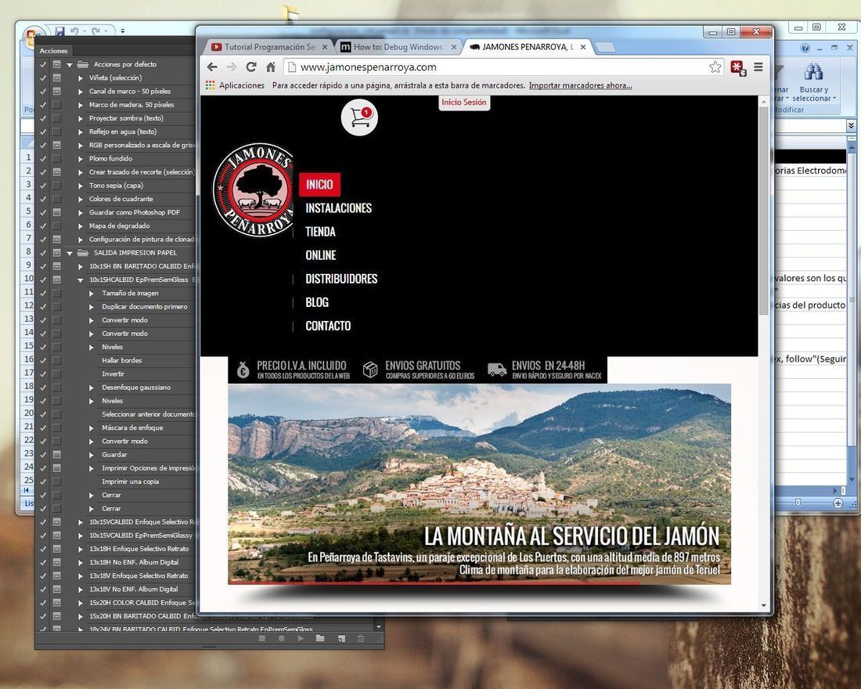Open Buscar y seleccionar dropdown arrow

tap(834, 99)
